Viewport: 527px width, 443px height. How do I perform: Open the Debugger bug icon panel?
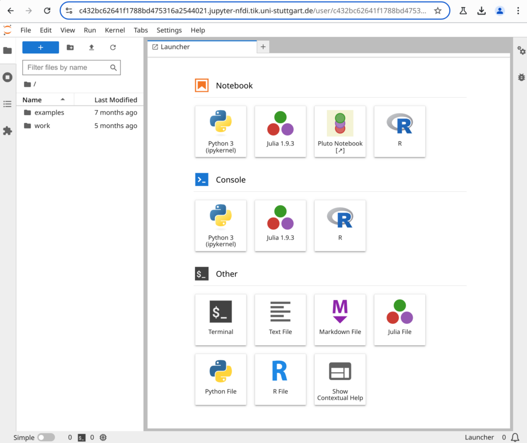pos(521,77)
